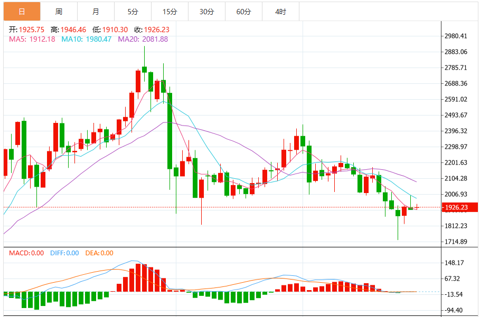Click the DIFF value label
This screenshot has width=480, height=317.
tap(64, 253)
